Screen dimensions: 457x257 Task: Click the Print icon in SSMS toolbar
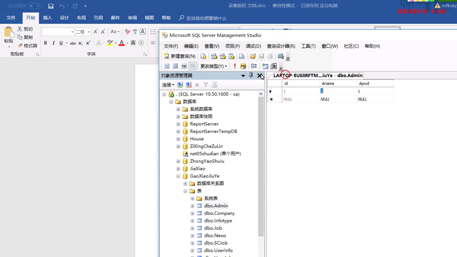[x=270, y=56]
